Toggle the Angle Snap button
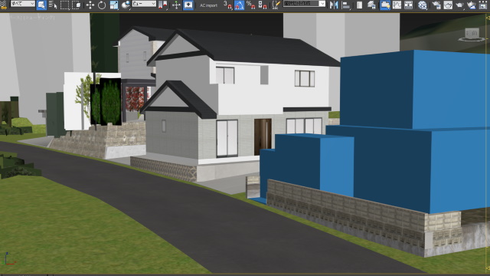The width and height of the screenshot is (490, 276). click(239, 5)
